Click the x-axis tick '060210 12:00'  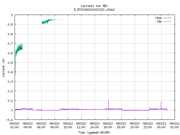[x=81, y=125]
